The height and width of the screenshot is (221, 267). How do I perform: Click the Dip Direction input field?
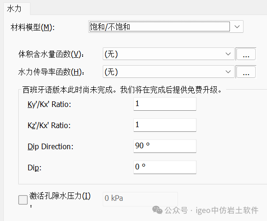tap(165, 146)
